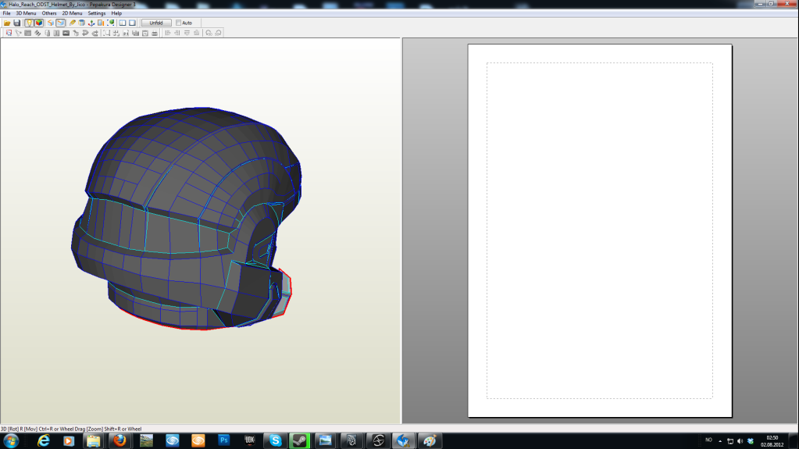Select the red select-and-move tool icon
The height and width of the screenshot is (449, 799).
(x=9, y=33)
